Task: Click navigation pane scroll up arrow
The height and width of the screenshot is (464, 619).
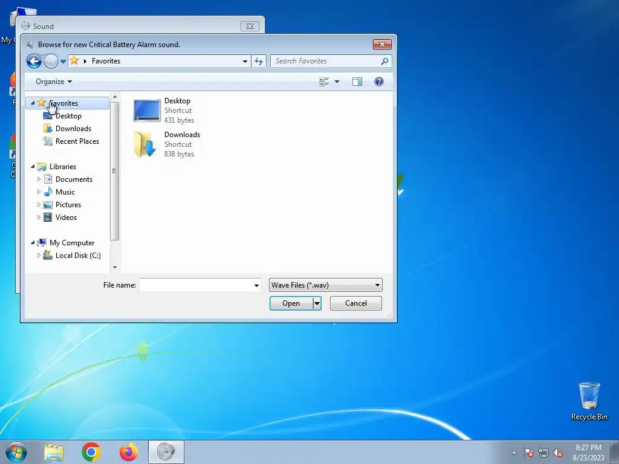Action: (114, 97)
